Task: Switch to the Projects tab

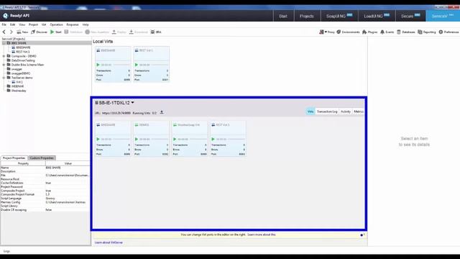Action: [307, 16]
